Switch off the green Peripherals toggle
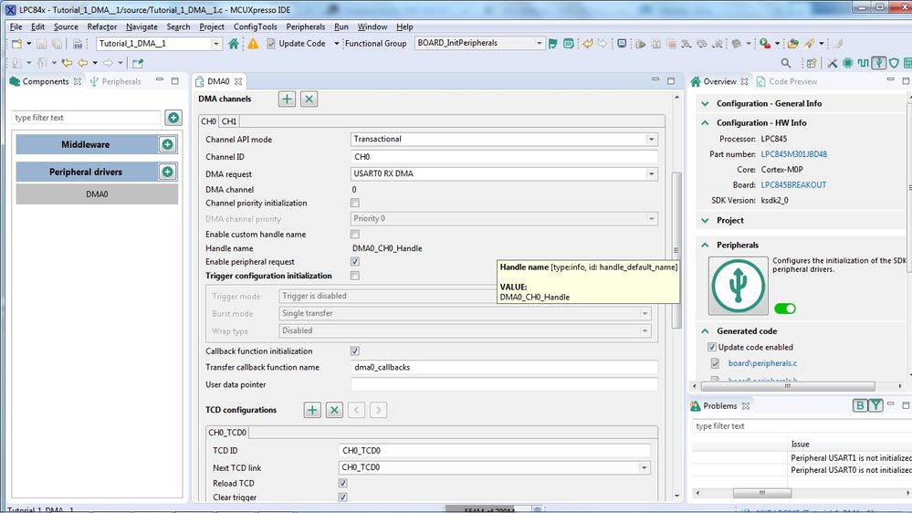The image size is (912, 513). tap(784, 309)
